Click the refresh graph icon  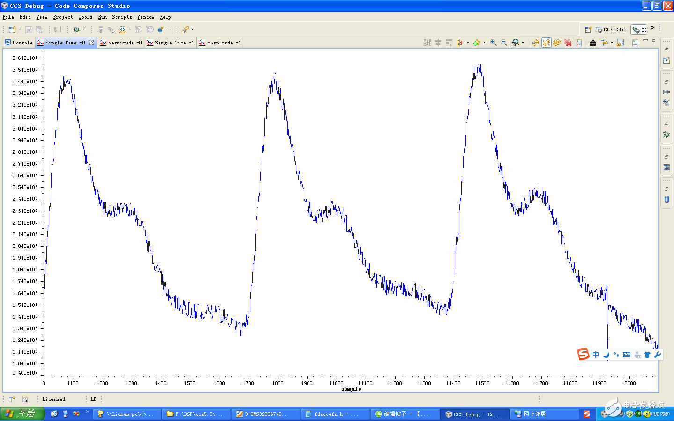[535, 43]
